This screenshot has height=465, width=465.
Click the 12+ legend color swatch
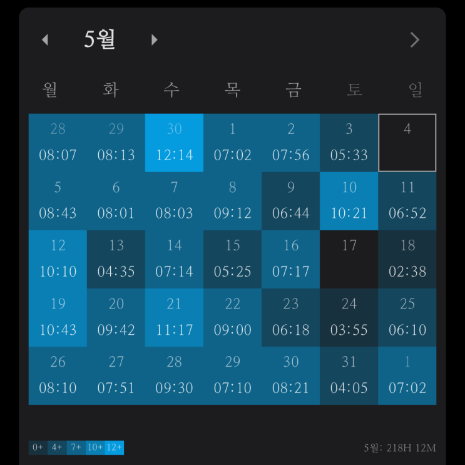(x=115, y=447)
